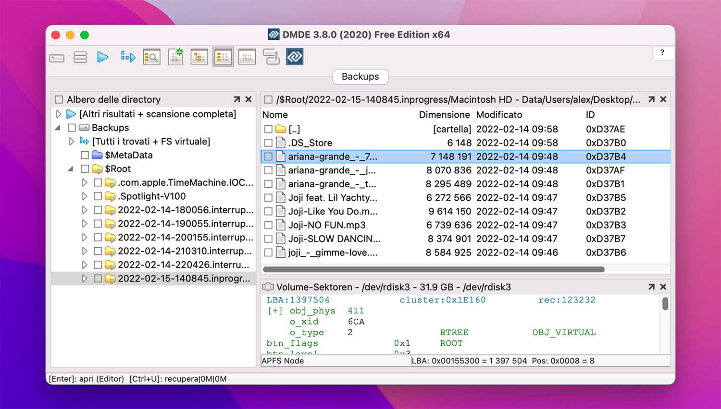Open the [..] parent folder row

coord(465,129)
